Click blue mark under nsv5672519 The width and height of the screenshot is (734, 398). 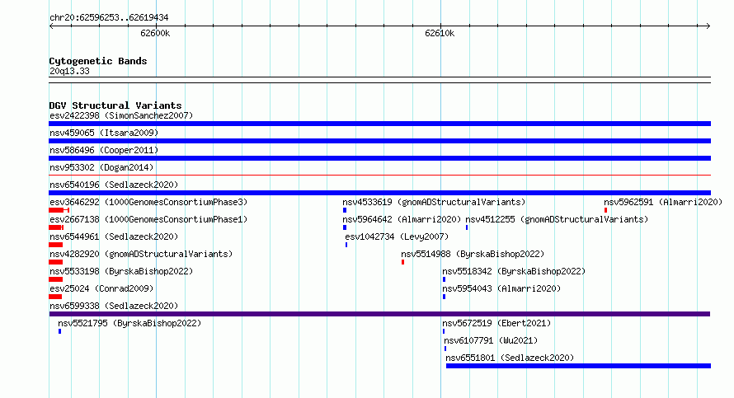[x=444, y=331]
